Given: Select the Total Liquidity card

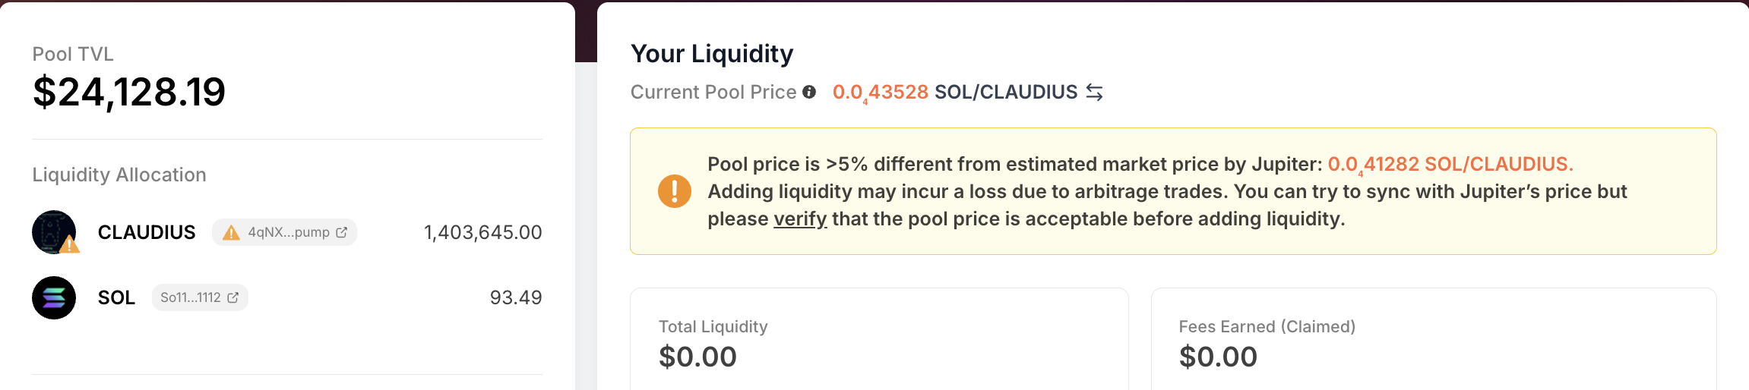Looking at the screenshot, I should tap(879, 341).
